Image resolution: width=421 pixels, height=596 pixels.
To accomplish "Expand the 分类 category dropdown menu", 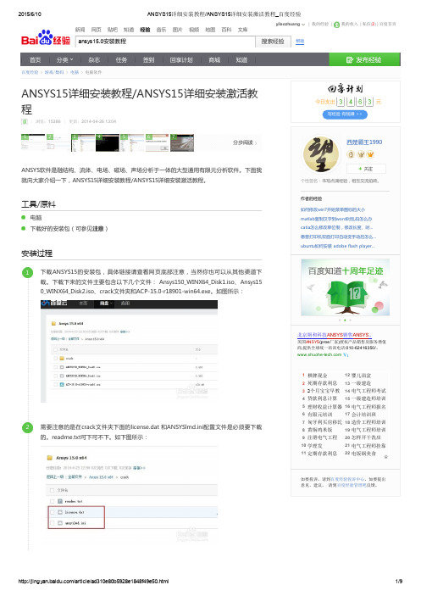I will tap(65, 59).
